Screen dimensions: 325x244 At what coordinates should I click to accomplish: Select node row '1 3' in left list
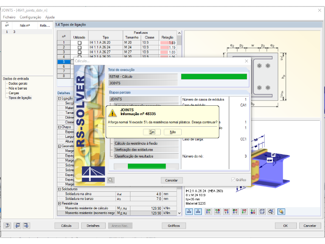click(x=27, y=32)
